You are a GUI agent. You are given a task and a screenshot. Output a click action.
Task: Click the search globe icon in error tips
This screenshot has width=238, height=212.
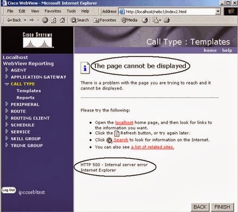pyautogui.click(x=109, y=140)
